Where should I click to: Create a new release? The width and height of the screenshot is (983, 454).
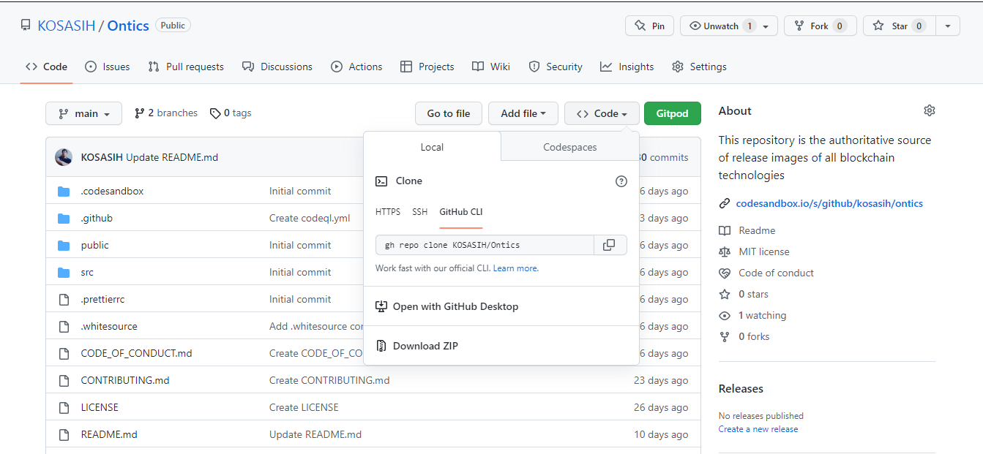click(758, 429)
